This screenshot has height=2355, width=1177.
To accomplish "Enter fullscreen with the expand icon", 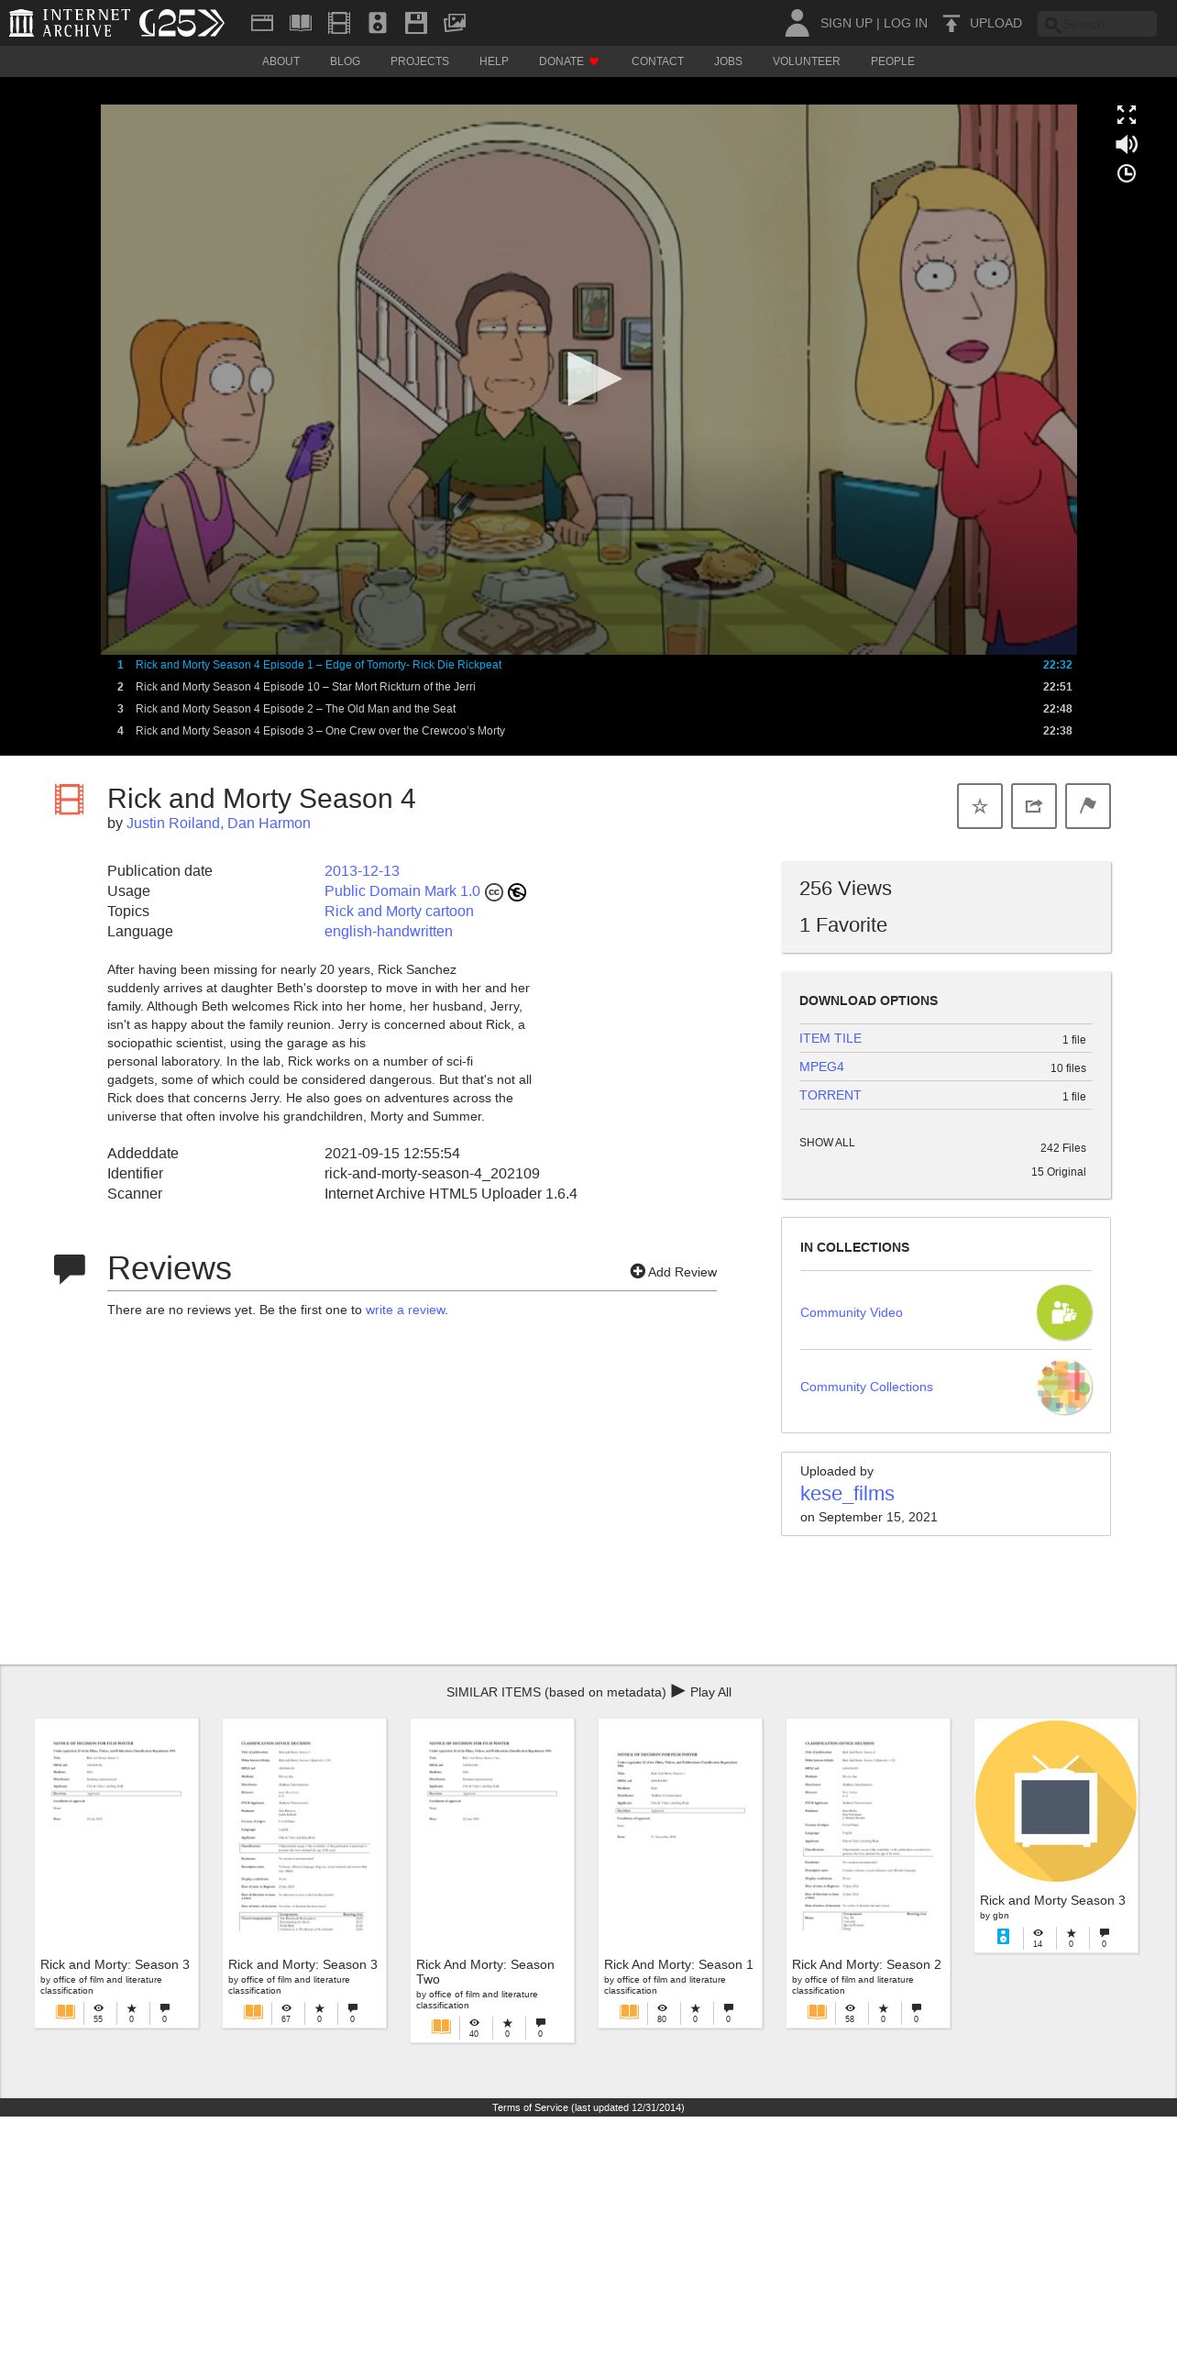I will point(1127,115).
